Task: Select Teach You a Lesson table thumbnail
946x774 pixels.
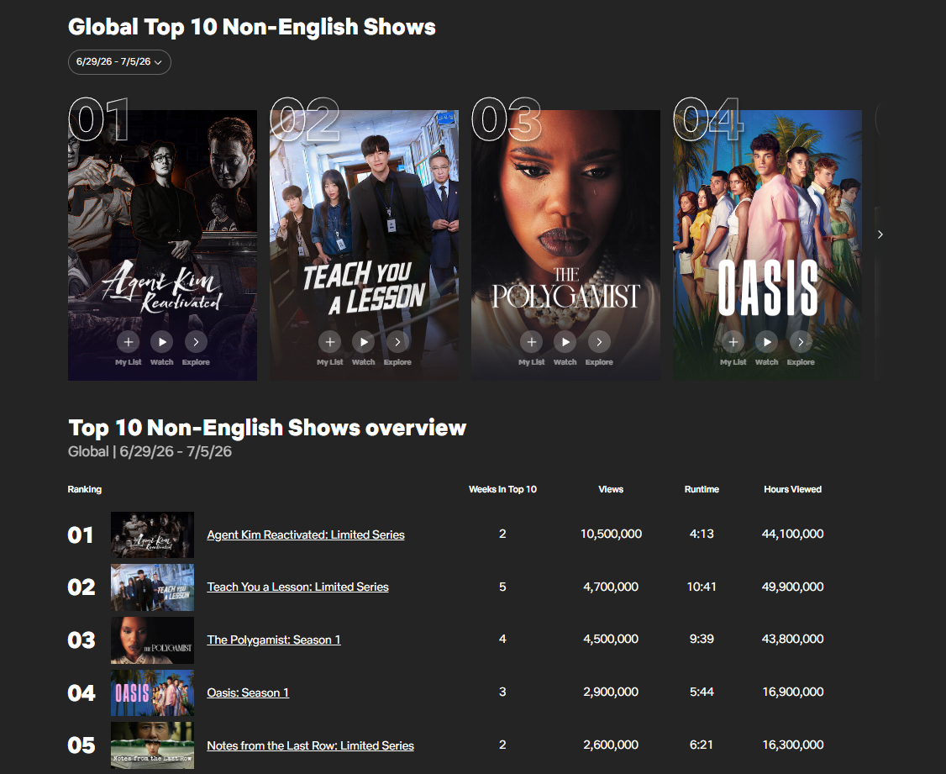Action: tap(153, 587)
